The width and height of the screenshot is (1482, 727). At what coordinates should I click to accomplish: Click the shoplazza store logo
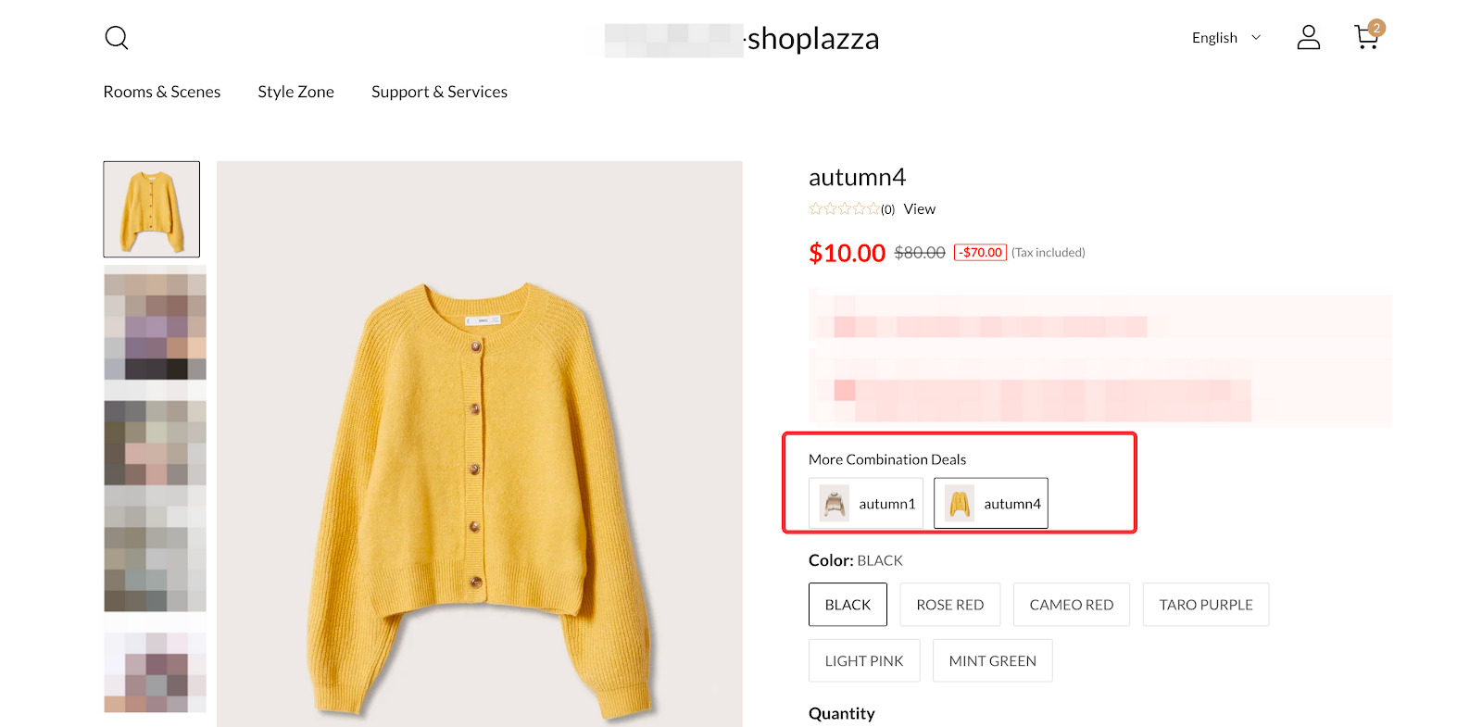[812, 39]
